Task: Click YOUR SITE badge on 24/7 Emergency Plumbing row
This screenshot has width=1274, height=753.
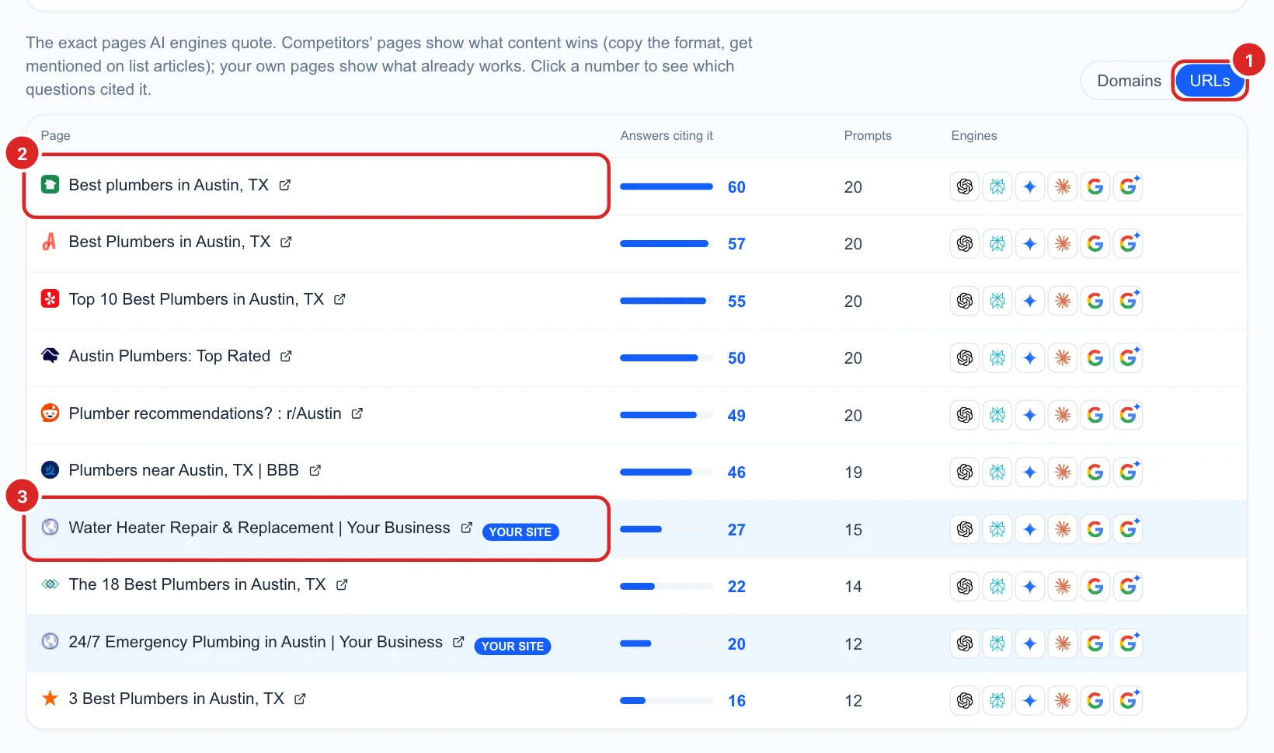Action: (x=513, y=647)
